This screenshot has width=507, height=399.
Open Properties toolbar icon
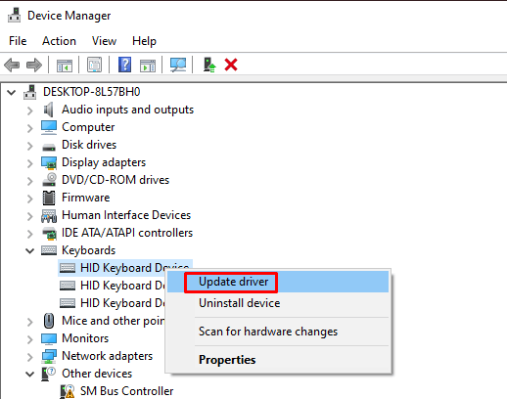tap(95, 65)
